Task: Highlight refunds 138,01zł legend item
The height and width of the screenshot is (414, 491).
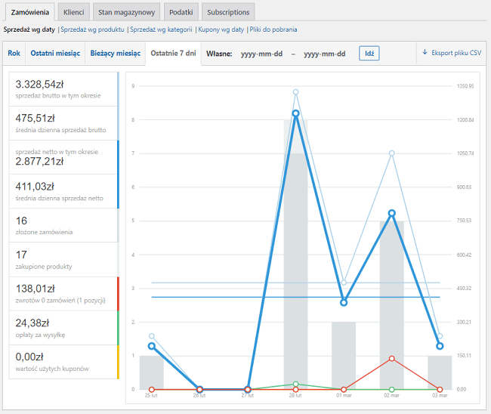Action: (x=64, y=294)
